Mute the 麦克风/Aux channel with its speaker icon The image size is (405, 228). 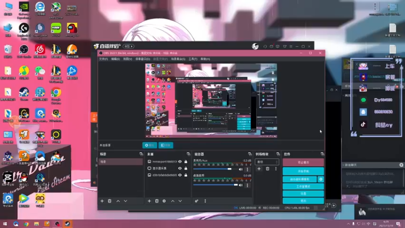(x=241, y=170)
